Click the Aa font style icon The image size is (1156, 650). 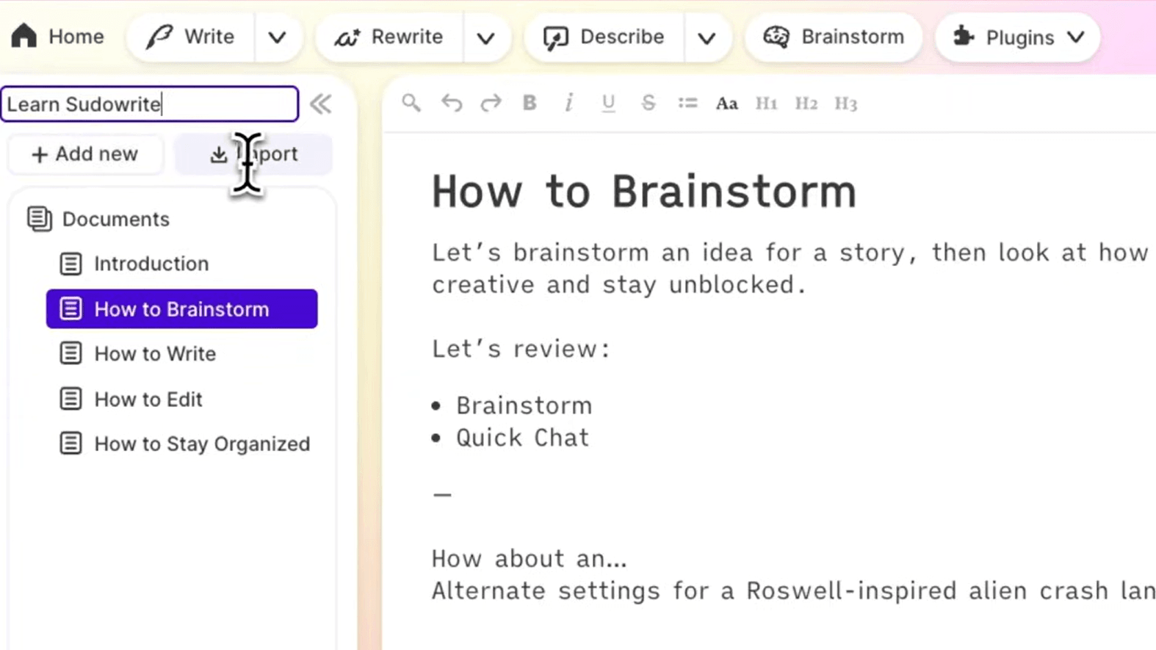click(x=727, y=104)
